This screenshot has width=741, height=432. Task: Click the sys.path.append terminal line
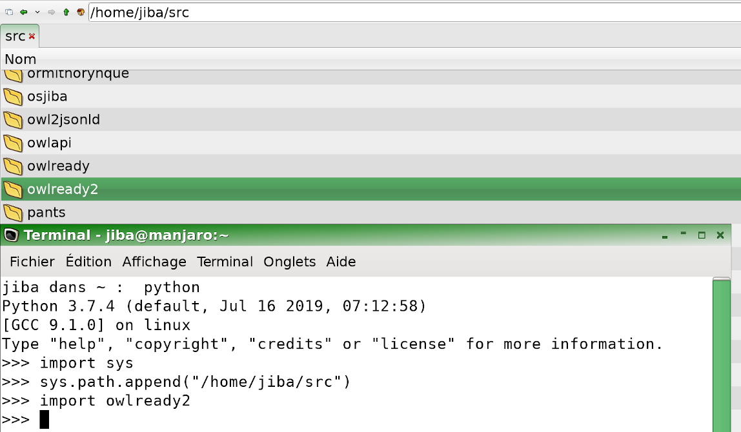(x=176, y=382)
